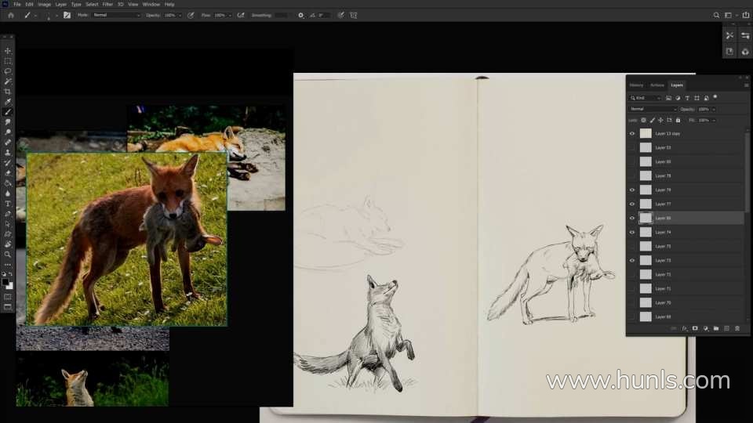Screen dimensions: 753x423
Task: Click the foreground color swatch
Action: point(5,281)
